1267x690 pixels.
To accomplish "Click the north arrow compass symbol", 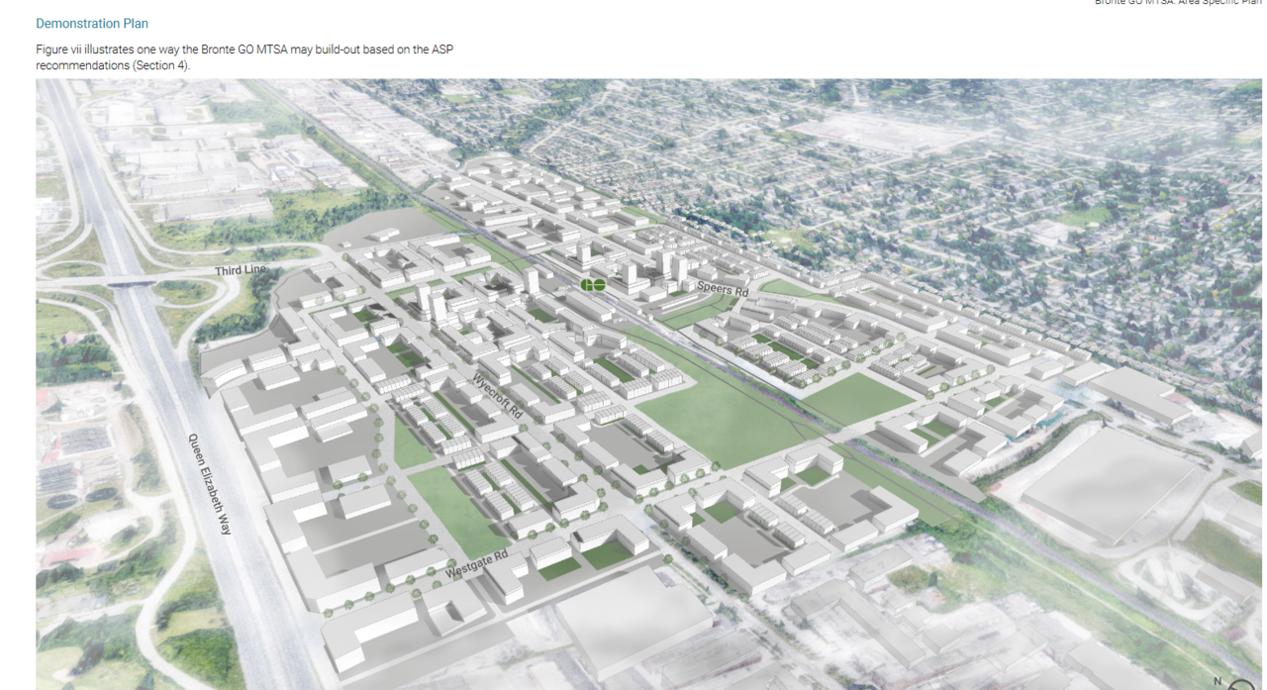I will tap(1241, 684).
